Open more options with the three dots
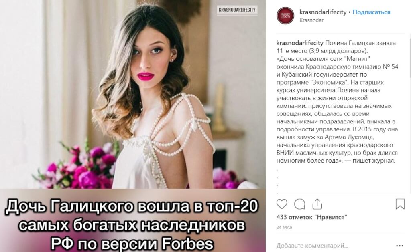The width and height of the screenshot is (411, 252). (400, 246)
